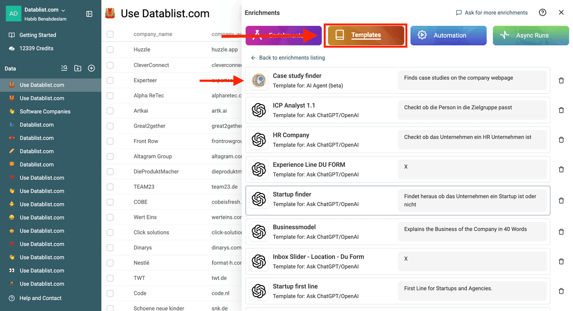573x311 pixels.
Task: Tick the checkbox for Alpha ReTec row
Action: (x=110, y=96)
